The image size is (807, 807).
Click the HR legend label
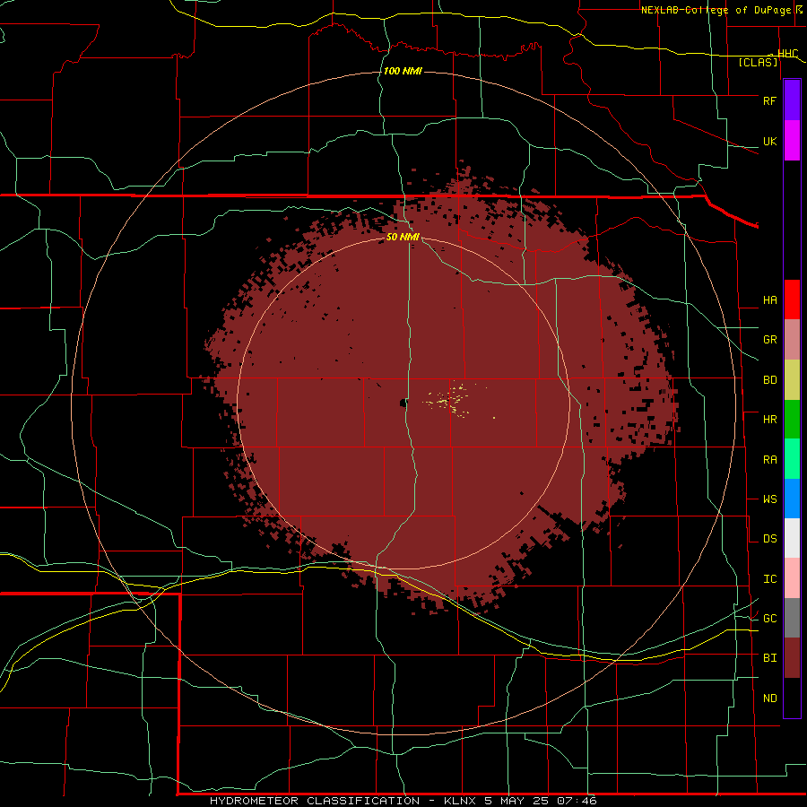click(x=769, y=420)
